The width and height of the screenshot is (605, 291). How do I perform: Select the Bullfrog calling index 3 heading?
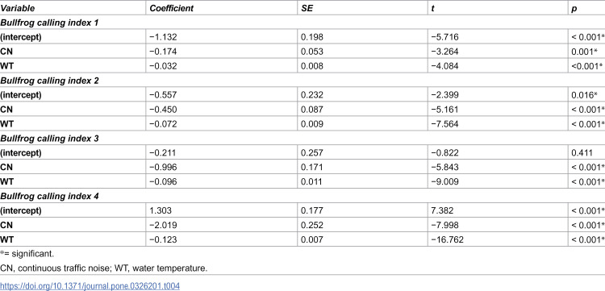(49, 139)
